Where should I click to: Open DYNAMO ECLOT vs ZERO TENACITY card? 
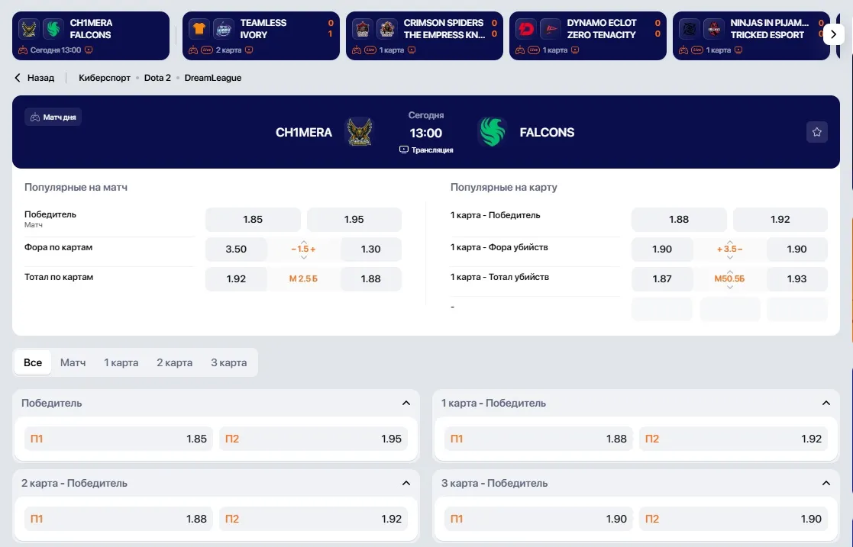tap(587, 36)
